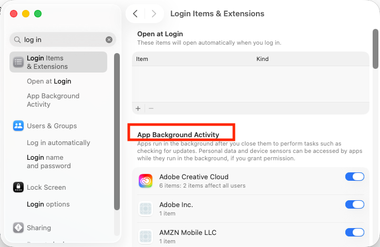Zoom the window with green button
The width and height of the screenshot is (380, 247).
tap(38, 14)
